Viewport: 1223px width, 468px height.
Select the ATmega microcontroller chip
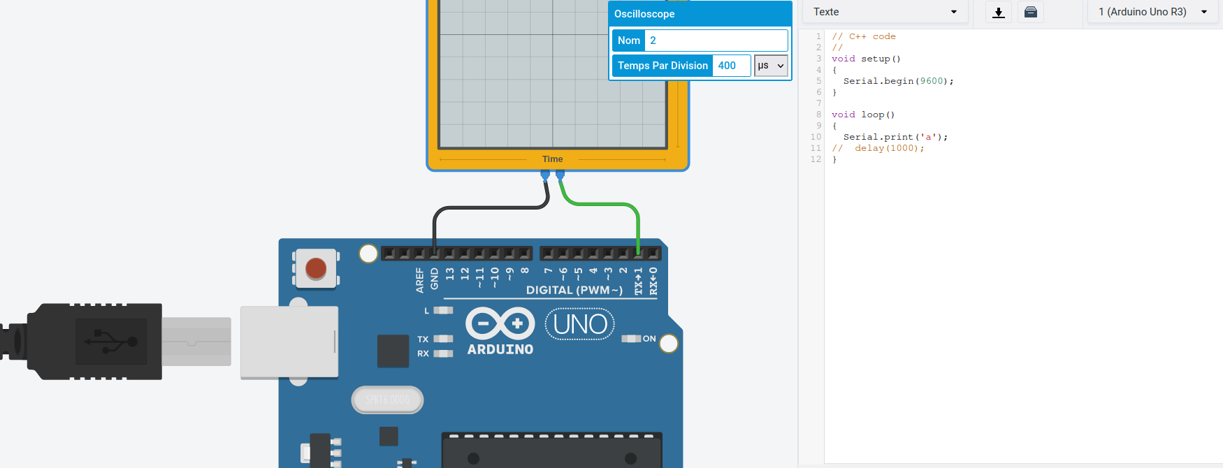point(551,451)
